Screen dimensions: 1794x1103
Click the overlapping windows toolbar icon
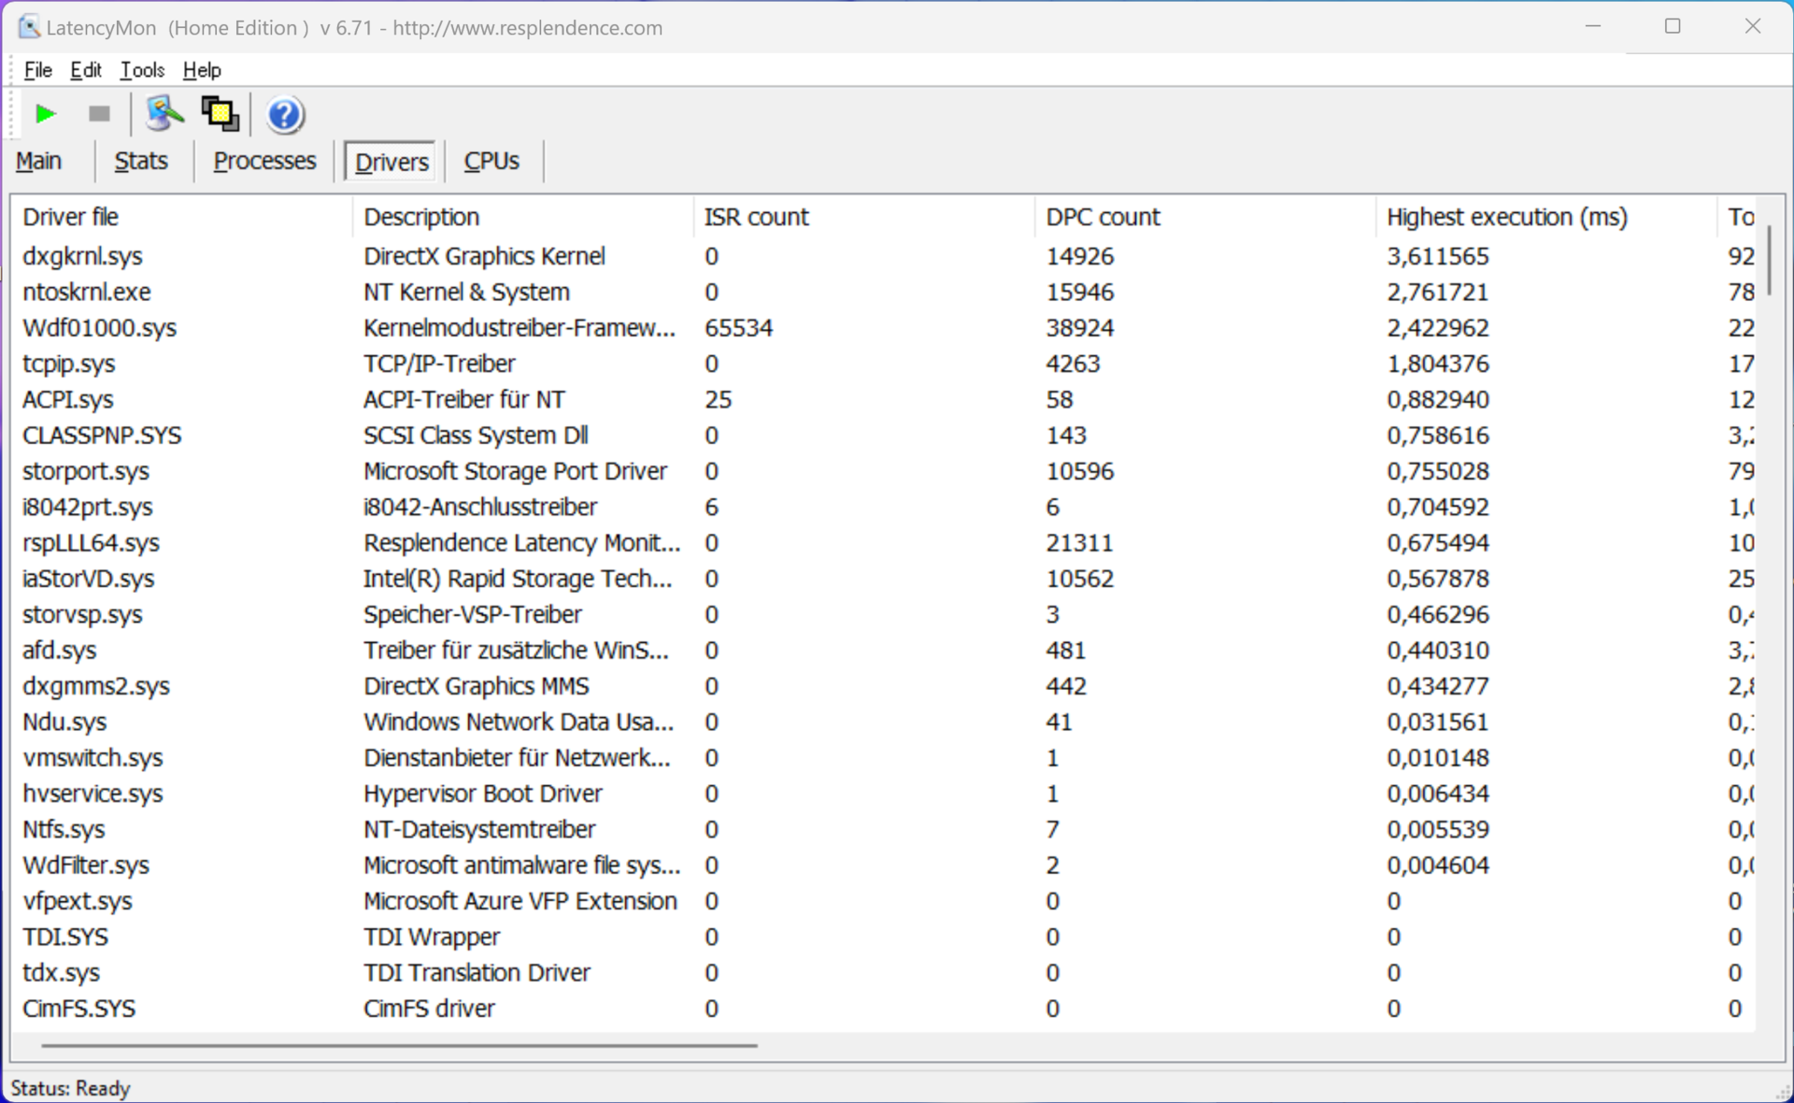[x=220, y=114]
